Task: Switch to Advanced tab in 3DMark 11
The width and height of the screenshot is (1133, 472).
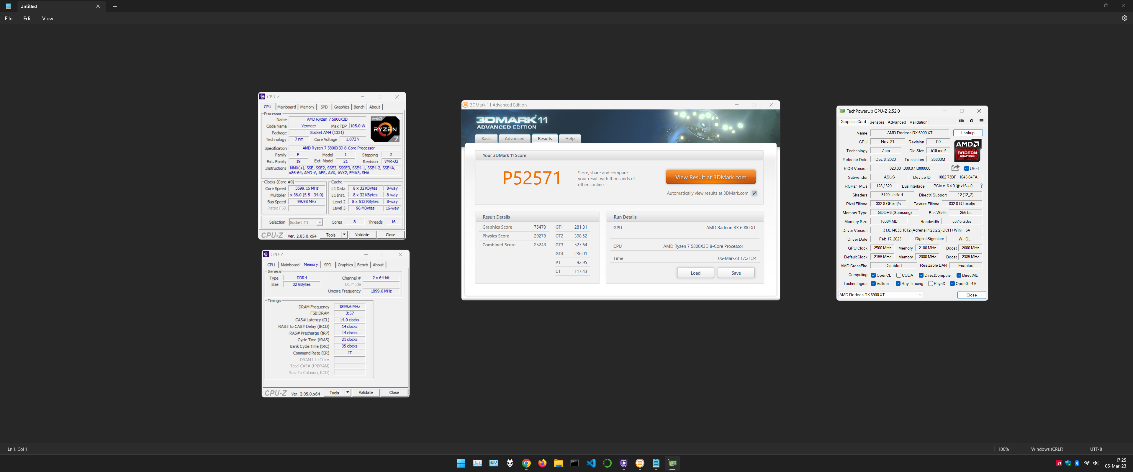Action: 514,139
